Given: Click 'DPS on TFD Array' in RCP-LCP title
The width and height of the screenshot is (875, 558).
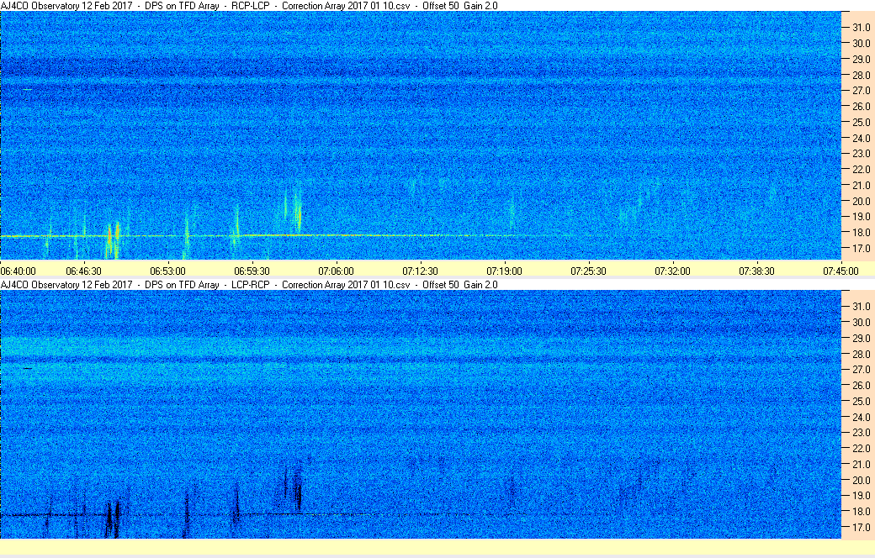Looking at the screenshot, I should coord(182,6).
